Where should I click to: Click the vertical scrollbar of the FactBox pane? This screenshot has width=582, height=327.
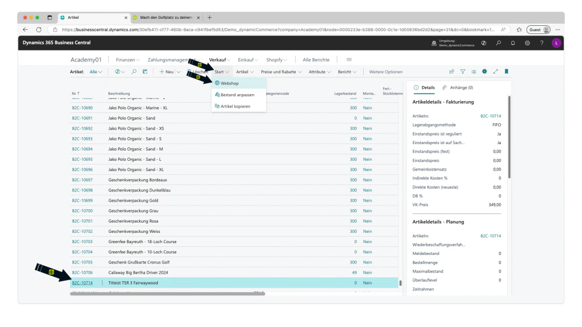509,137
